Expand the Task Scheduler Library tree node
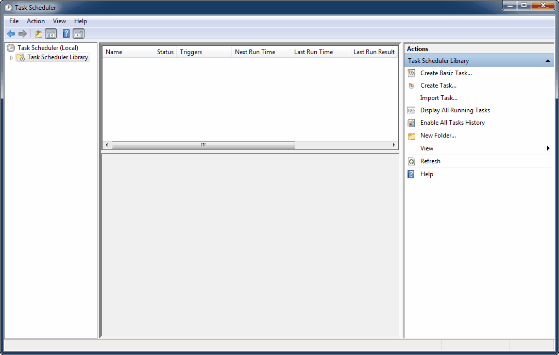This screenshot has height=355, width=559. (x=11, y=57)
